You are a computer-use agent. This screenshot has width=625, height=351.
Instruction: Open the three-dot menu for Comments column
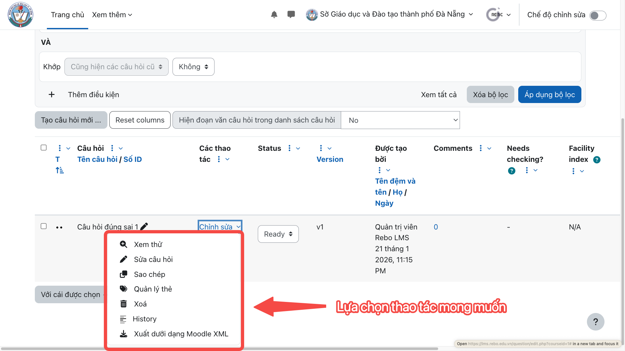coord(481,148)
